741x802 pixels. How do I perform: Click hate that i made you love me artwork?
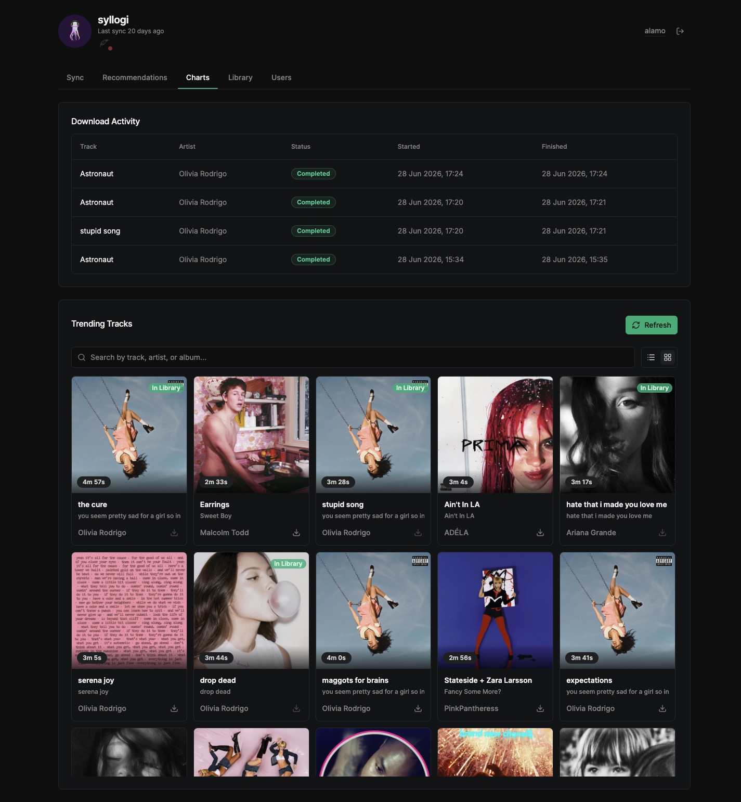617,435
